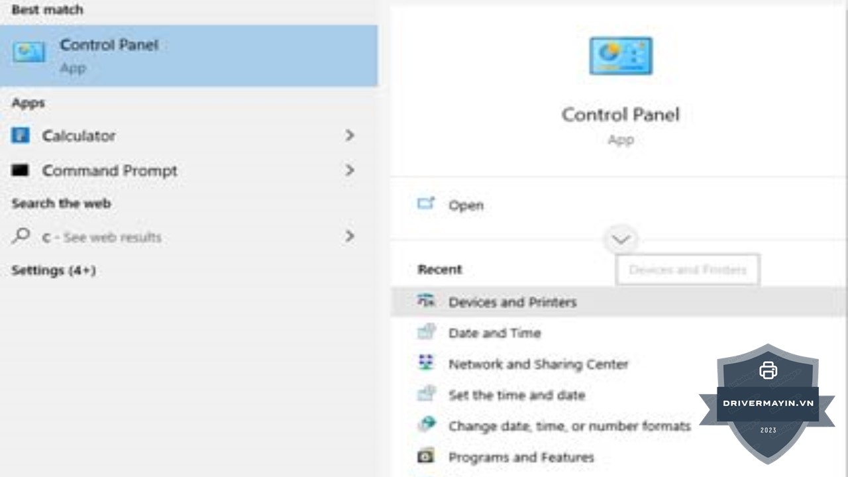This screenshot has width=848, height=477.
Task: Click the Calculator app icon
Action: (21, 136)
